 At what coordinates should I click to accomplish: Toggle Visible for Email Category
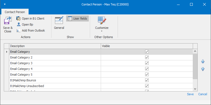(x=147, y=52)
